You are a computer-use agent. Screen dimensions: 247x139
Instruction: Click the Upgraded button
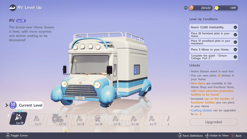[214, 122]
